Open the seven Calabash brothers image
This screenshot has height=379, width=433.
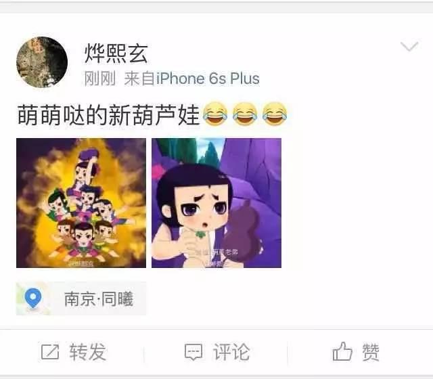pyautogui.click(x=81, y=203)
